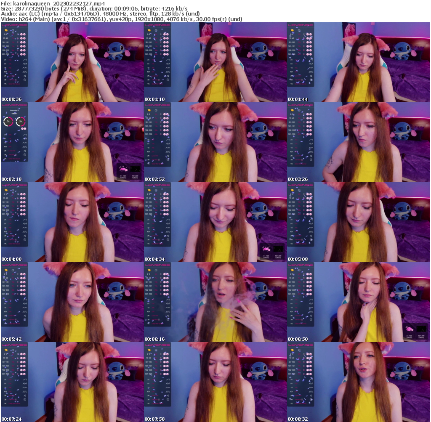431x422 pixels.
Task: Select the smooth sine wave pattern icon
Action: (x=24, y=68)
